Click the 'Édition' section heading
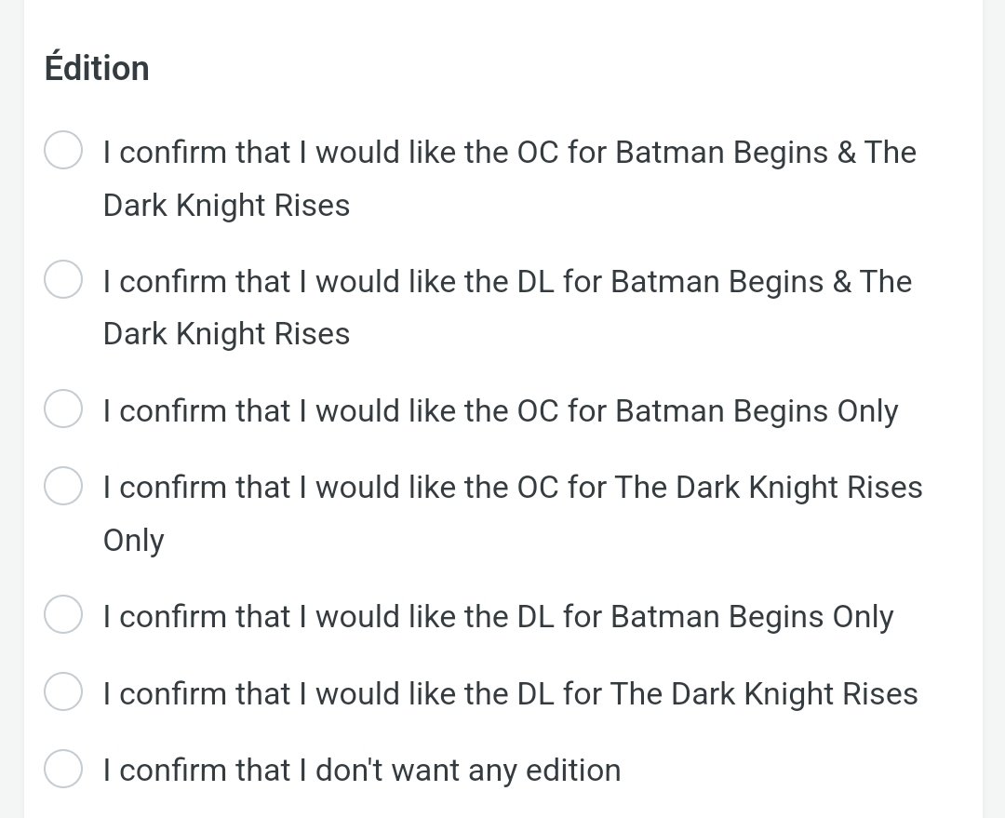Screen dimensions: 1005x818 [97, 68]
